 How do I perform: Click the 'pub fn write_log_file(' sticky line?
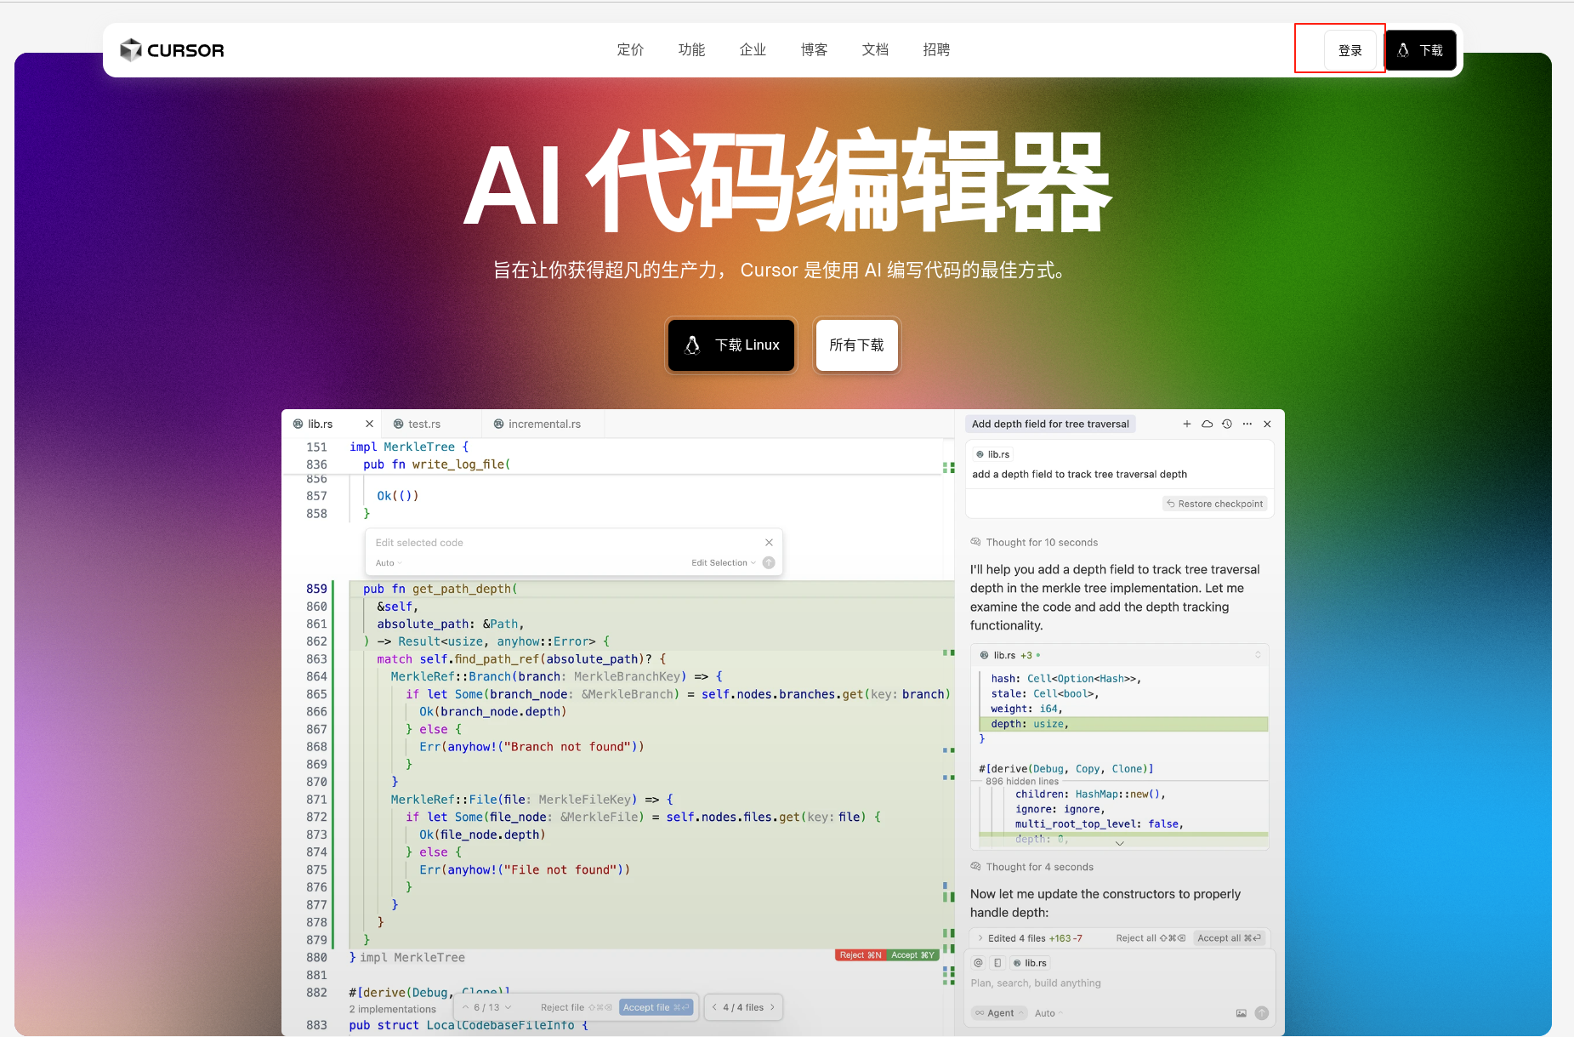click(436, 464)
